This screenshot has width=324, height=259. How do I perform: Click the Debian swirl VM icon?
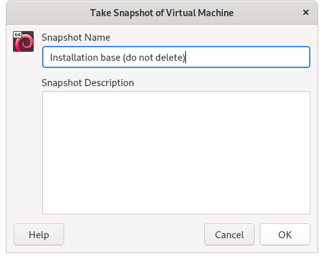pyautogui.click(x=23, y=41)
